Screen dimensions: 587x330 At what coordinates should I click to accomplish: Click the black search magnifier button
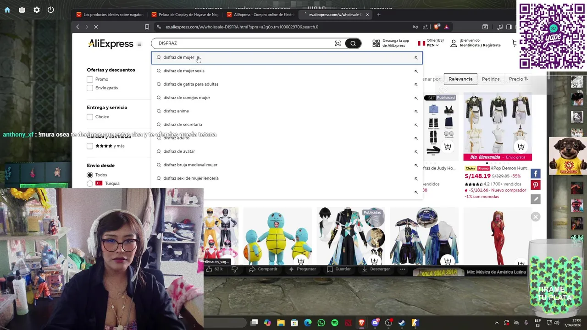pos(353,43)
